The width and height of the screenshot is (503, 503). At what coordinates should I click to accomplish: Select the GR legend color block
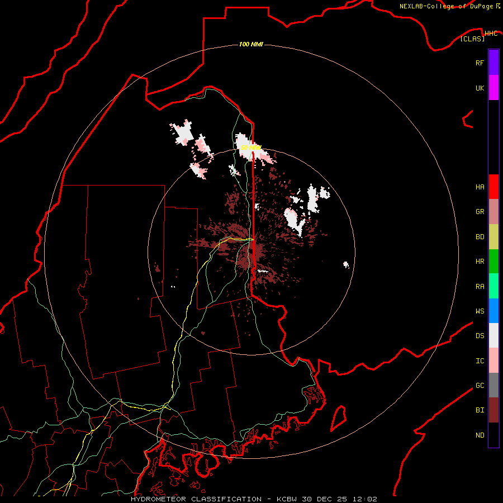click(493, 211)
